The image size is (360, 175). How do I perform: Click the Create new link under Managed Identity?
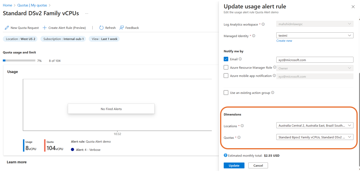[284, 41]
